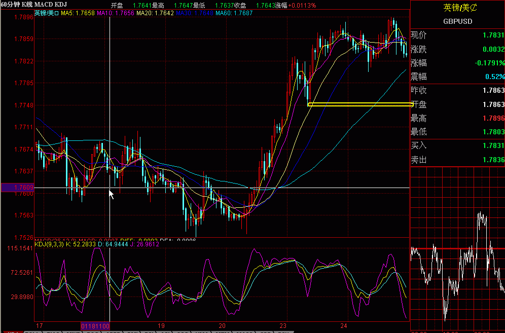This screenshot has width=505, height=333.
Task: Select the MA30: 1.7648 legend entry
Action: pyautogui.click(x=195, y=13)
